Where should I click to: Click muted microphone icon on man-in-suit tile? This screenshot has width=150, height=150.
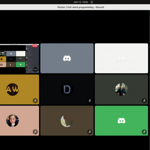pos(144,100)
